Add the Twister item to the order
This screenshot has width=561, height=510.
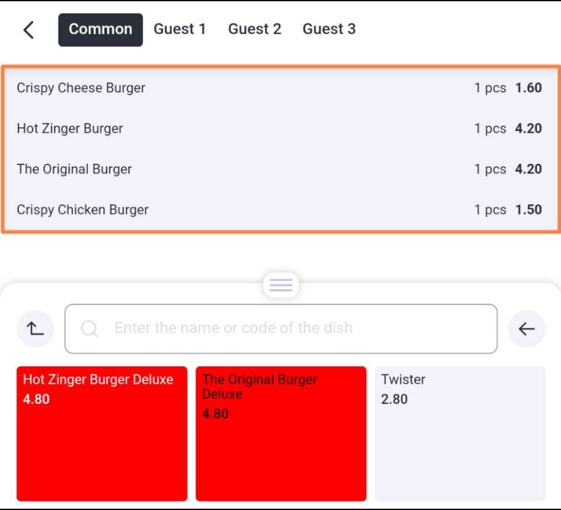point(460,433)
